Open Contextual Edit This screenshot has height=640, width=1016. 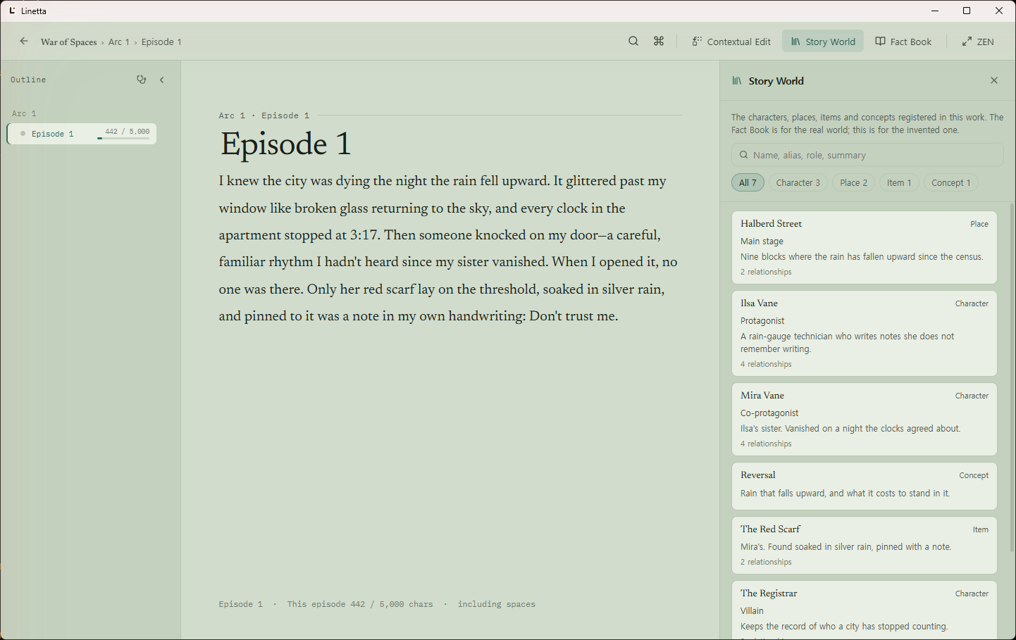pos(731,42)
